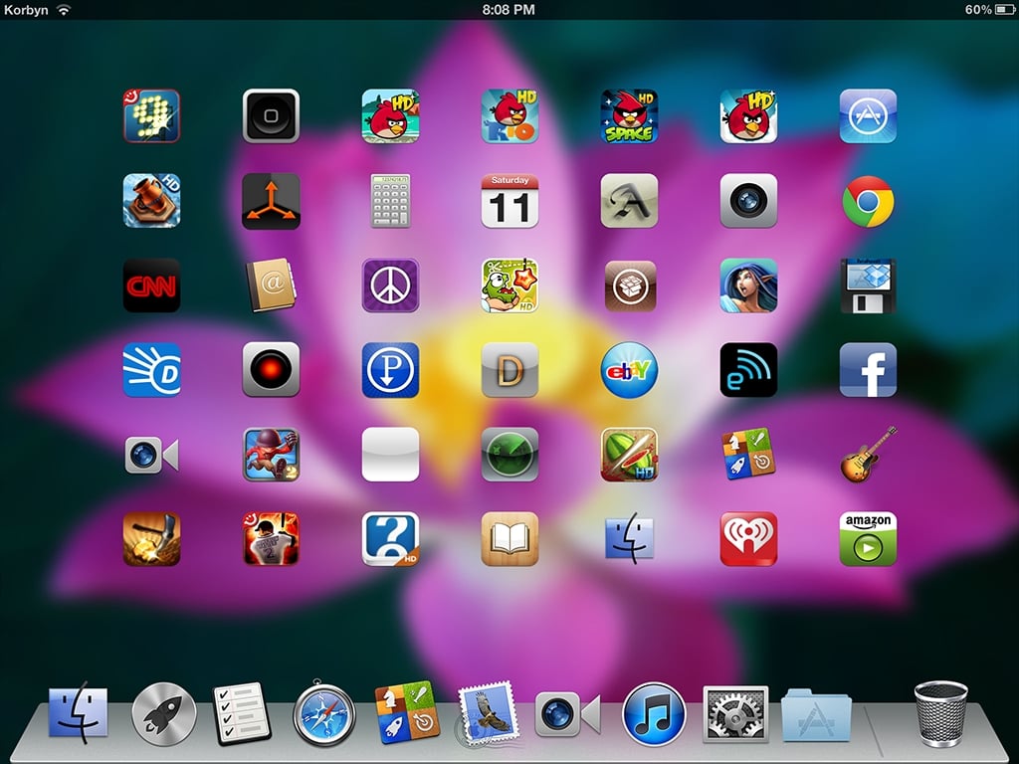Tap the purple peace sign icon
This screenshot has height=764, width=1019.
coord(390,286)
